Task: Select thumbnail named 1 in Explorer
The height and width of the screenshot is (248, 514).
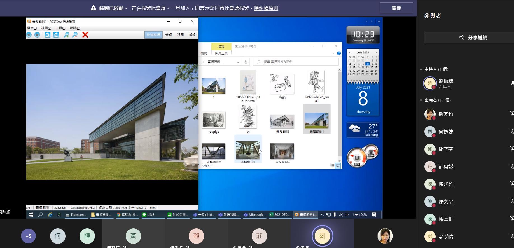Action: [213, 86]
